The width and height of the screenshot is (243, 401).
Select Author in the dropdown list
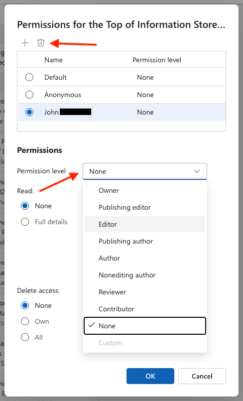tap(144, 258)
